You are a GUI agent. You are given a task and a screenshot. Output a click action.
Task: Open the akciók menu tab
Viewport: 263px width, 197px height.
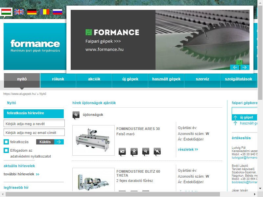[94, 80]
